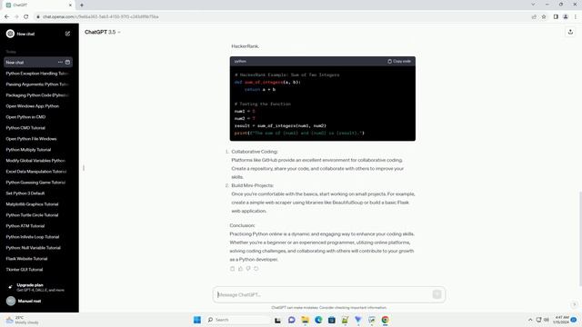Viewport: 582px width, 327px height.
Task: Regenerate the response
Action: pyautogui.click(x=256, y=269)
